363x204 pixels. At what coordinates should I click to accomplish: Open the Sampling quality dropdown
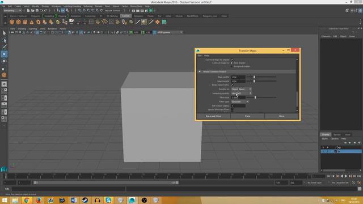242,93
